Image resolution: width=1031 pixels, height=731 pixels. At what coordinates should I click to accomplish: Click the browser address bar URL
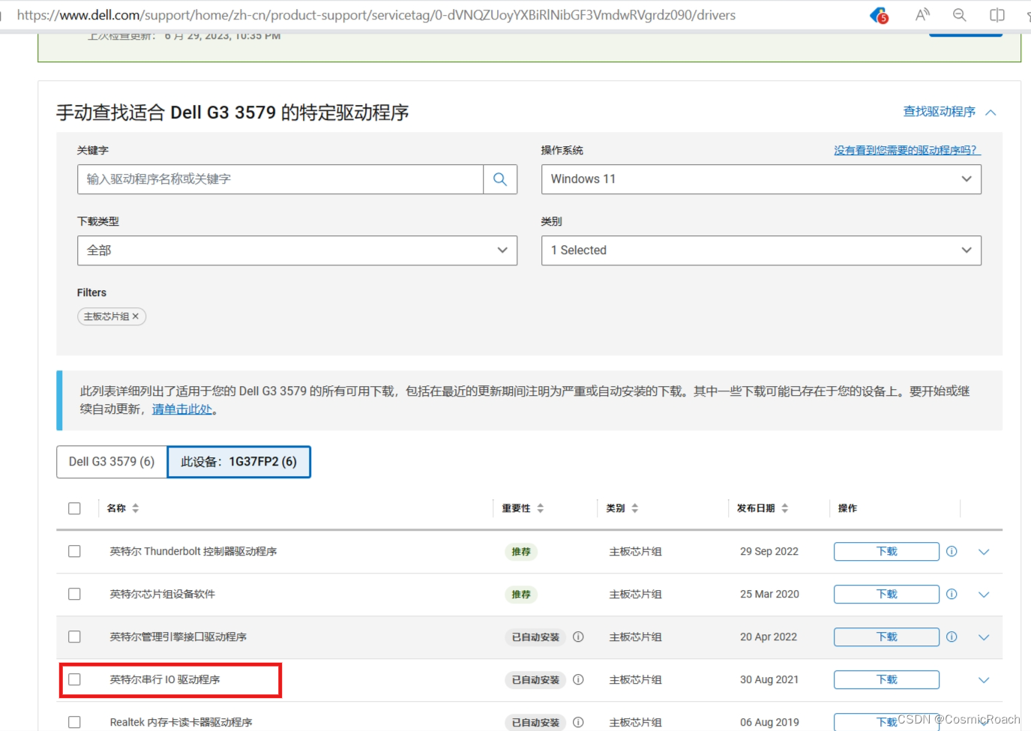click(376, 15)
